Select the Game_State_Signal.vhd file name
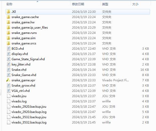This screenshot has width=156, height=131. pos(28,59)
